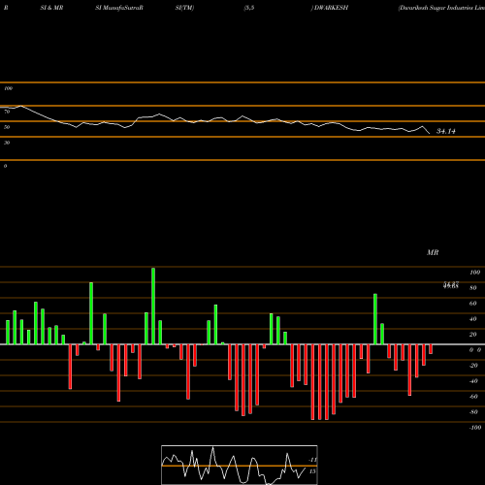The image size is (485, 485).
Task: Click the Dwarikesh Sugar Industries company name
Action: coord(441,8)
